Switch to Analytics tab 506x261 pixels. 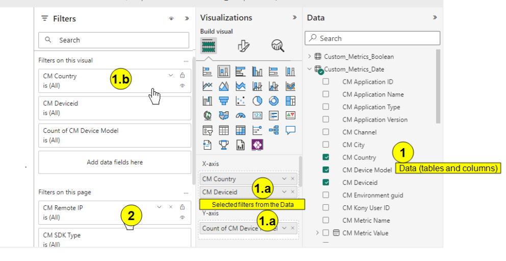(278, 46)
